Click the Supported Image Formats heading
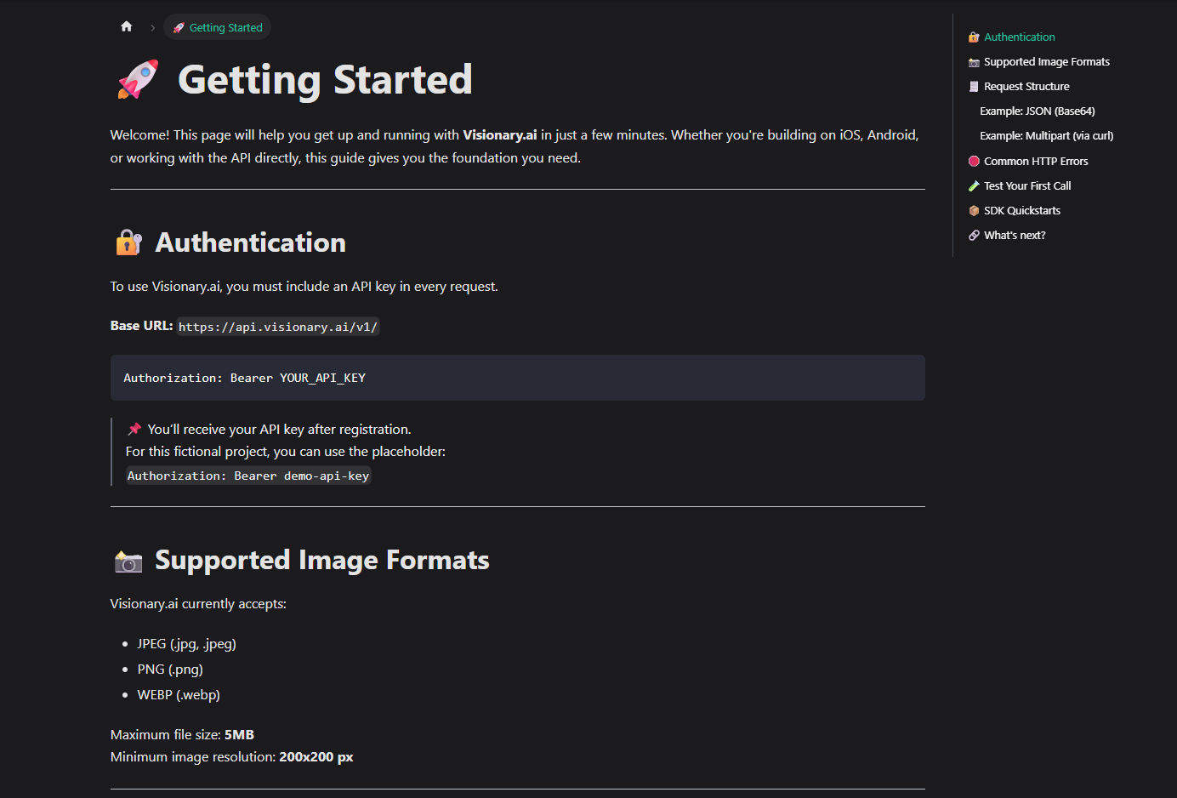The image size is (1177, 798). [321, 561]
